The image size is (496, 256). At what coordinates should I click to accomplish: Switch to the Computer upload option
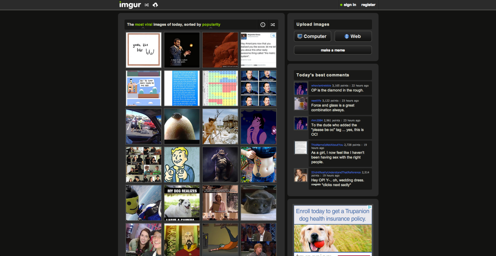(x=312, y=36)
